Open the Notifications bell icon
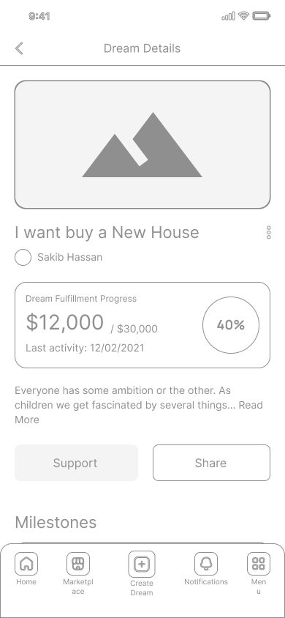 [206, 564]
